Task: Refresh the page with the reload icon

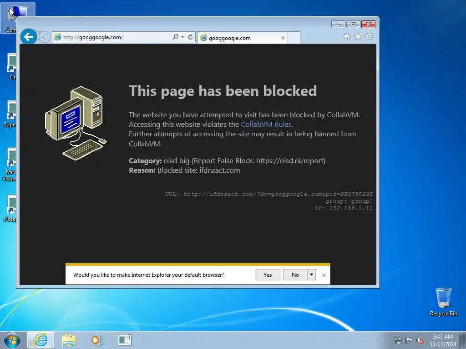Action: pyautogui.click(x=190, y=37)
